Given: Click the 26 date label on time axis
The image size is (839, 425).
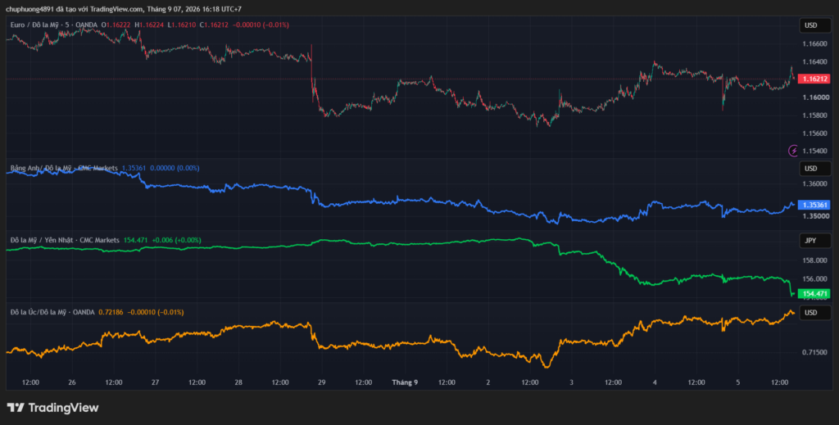Looking at the screenshot, I should 72,382.
